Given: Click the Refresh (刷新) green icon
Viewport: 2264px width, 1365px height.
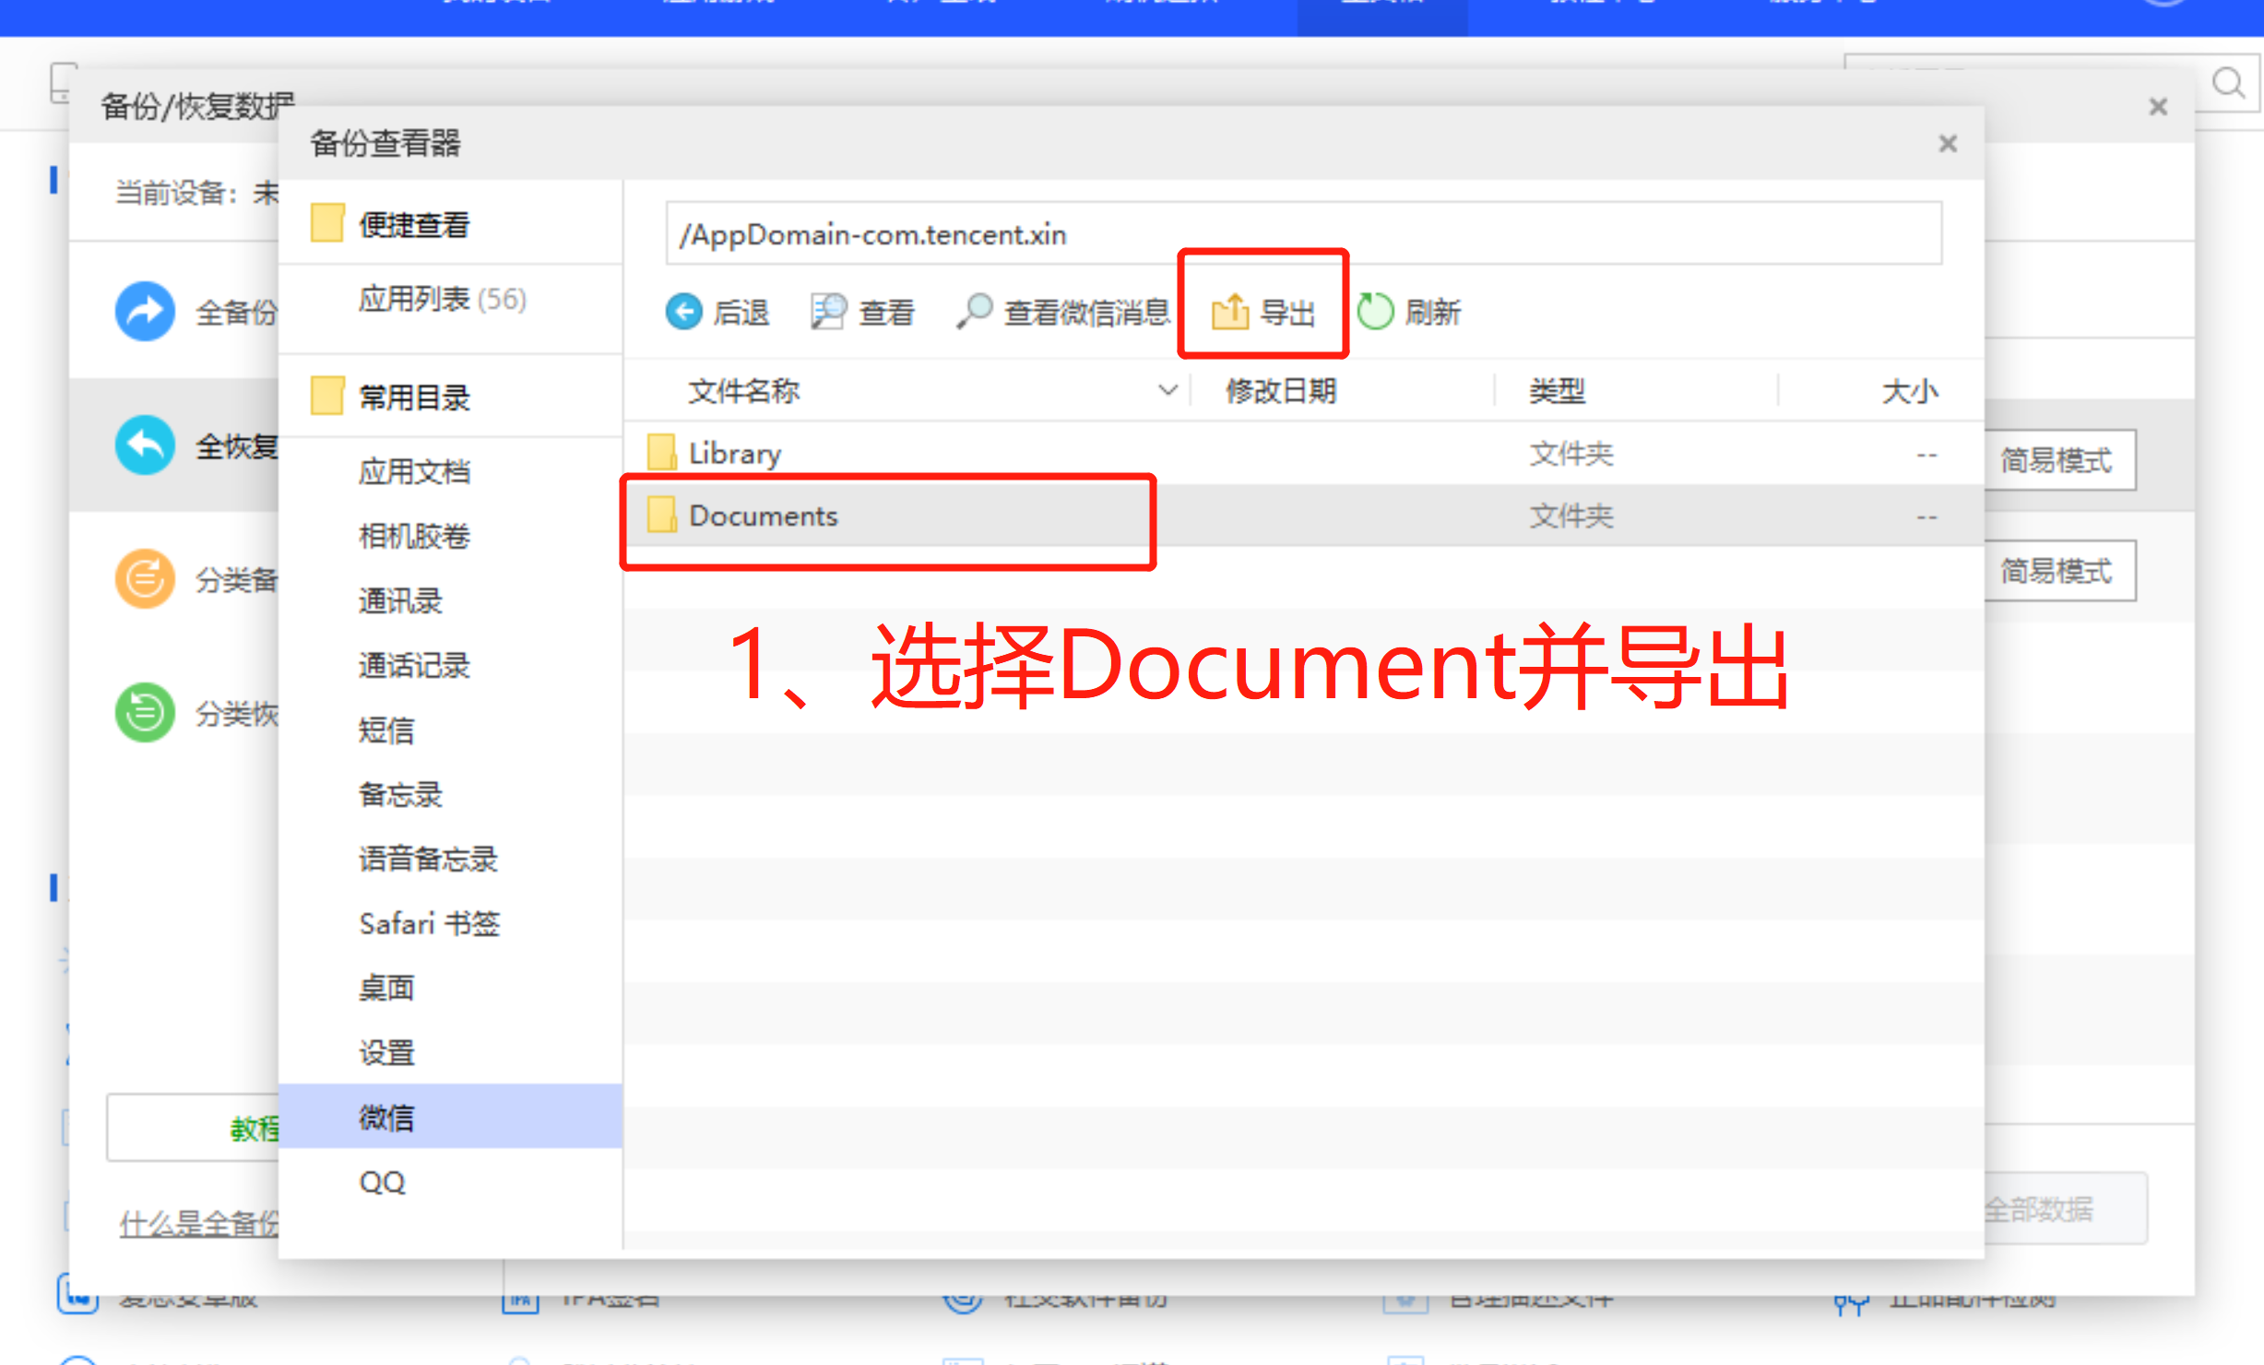Looking at the screenshot, I should tap(1375, 312).
